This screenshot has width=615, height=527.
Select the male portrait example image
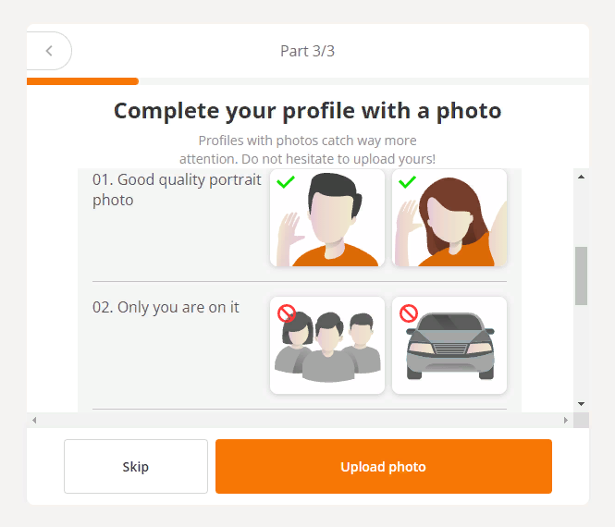pyautogui.click(x=327, y=218)
